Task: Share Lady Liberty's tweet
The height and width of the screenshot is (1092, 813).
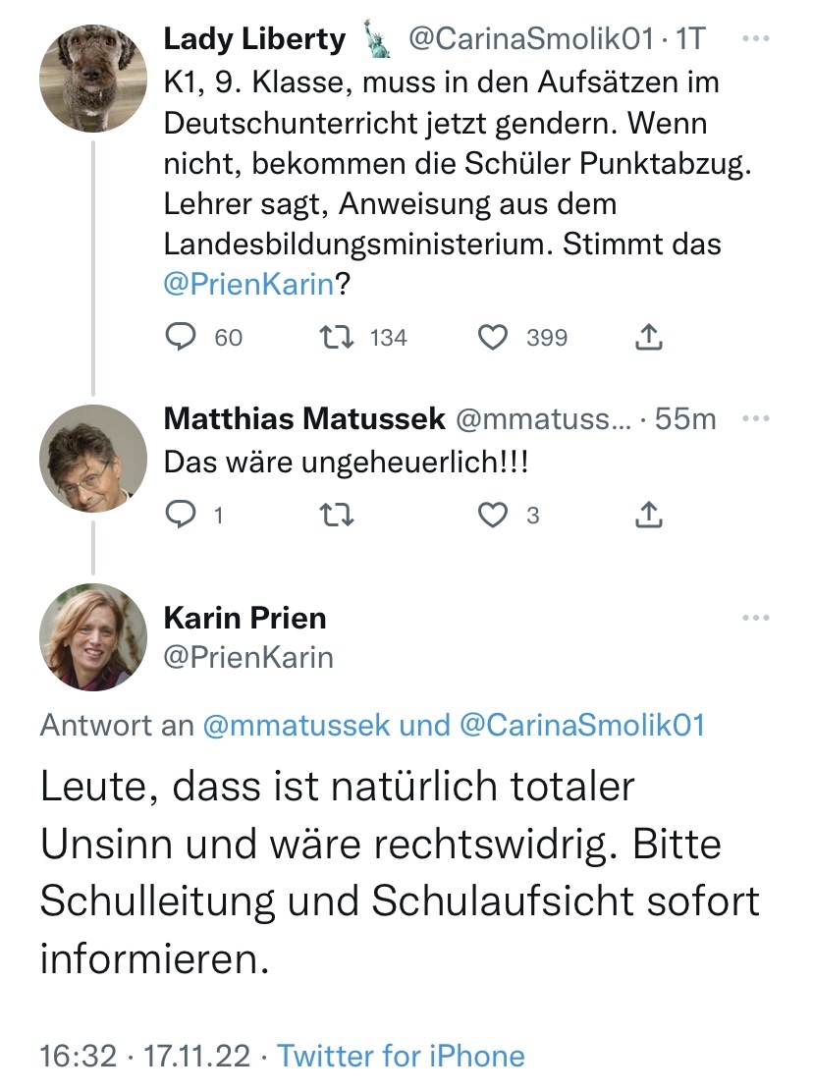Action: (649, 337)
